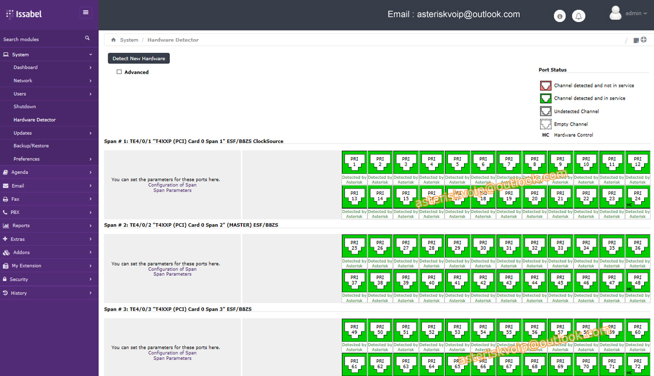This screenshot has width=654, height=376.
Task: Click PRI port 30 channel icon
Action: [x=483, y=245]
